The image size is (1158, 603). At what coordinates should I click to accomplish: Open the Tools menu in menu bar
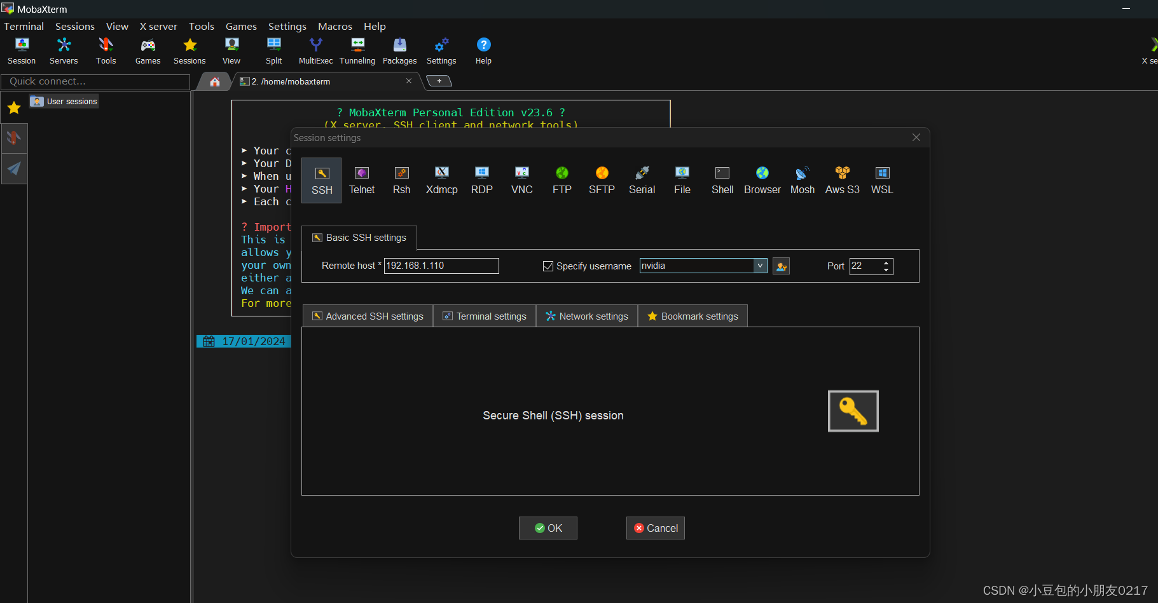(202, 26)
